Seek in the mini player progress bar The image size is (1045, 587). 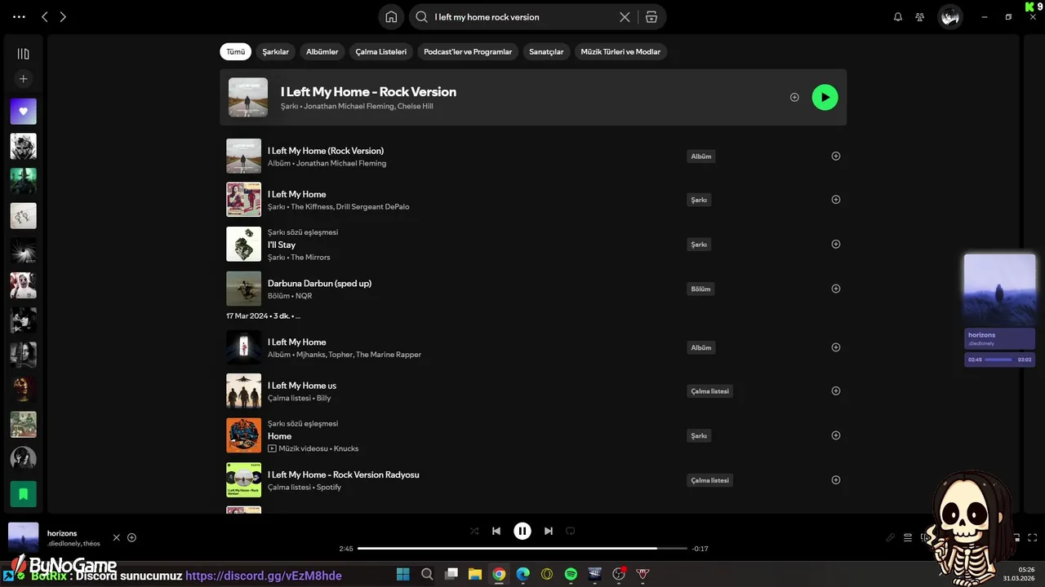click(999, 360)
